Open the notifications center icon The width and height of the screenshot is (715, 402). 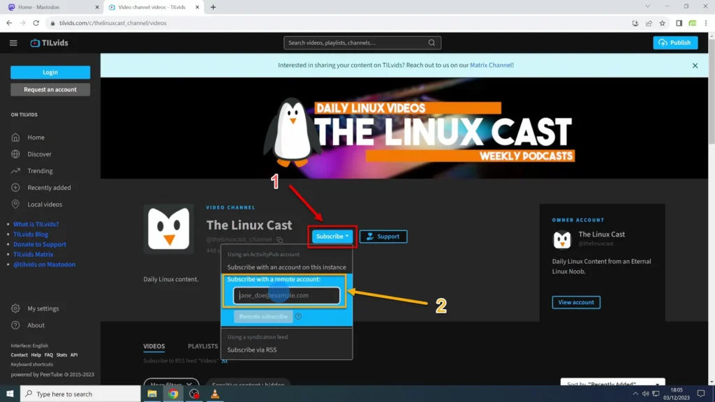click(x=701, y=394)
